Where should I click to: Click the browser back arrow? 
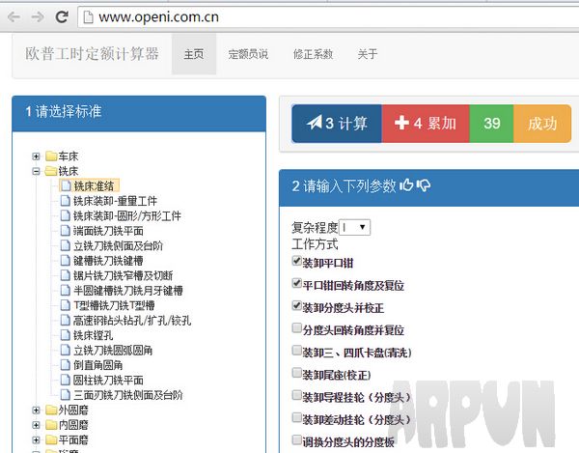point(14,17)
